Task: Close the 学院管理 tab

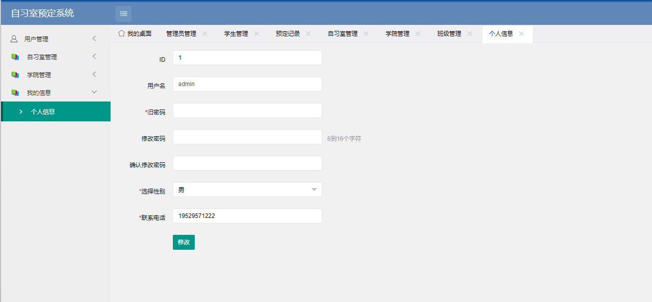Action: (x=418, y=34)
